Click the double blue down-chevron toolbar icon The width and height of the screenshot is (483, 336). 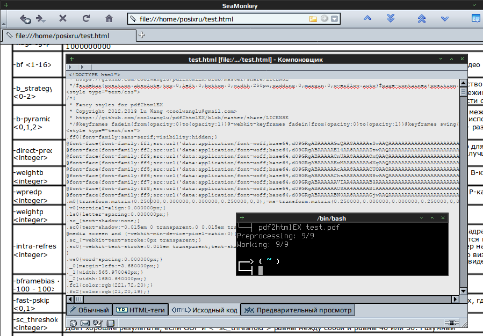(390, 18)
